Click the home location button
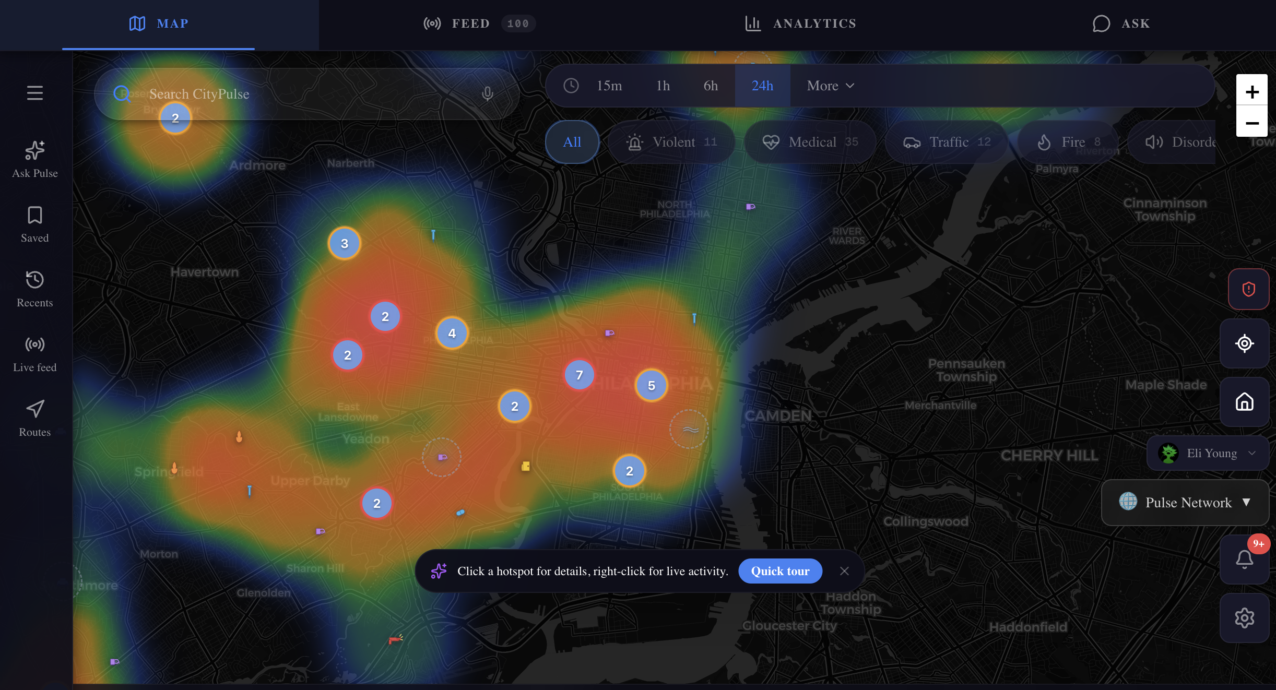1276x690 pixels. pyautogui.click(x=1245, y=402)
